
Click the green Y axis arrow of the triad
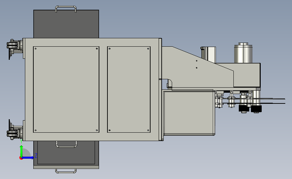pyautogui.click(x=21, y=151)
